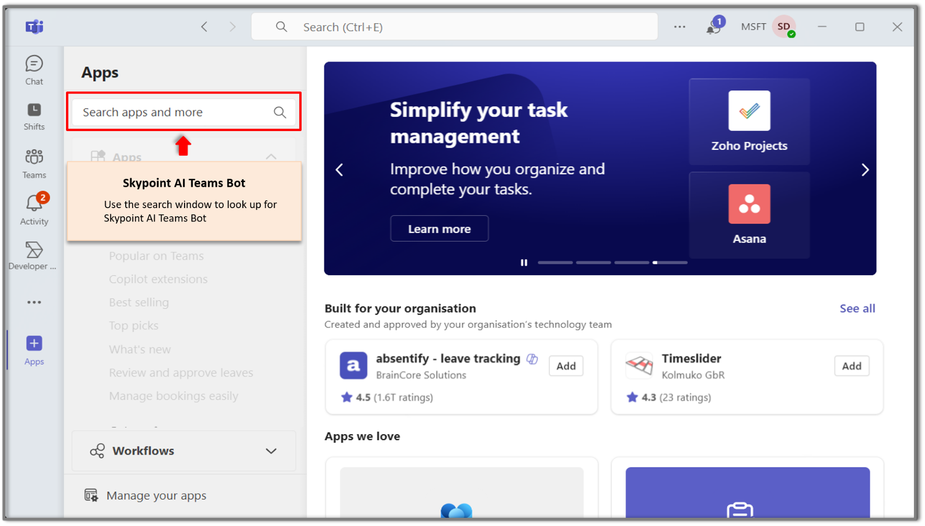Screen dimensions: 925x526
Task: Select Review and approve leaves category
Action: (x=181, y=372)
